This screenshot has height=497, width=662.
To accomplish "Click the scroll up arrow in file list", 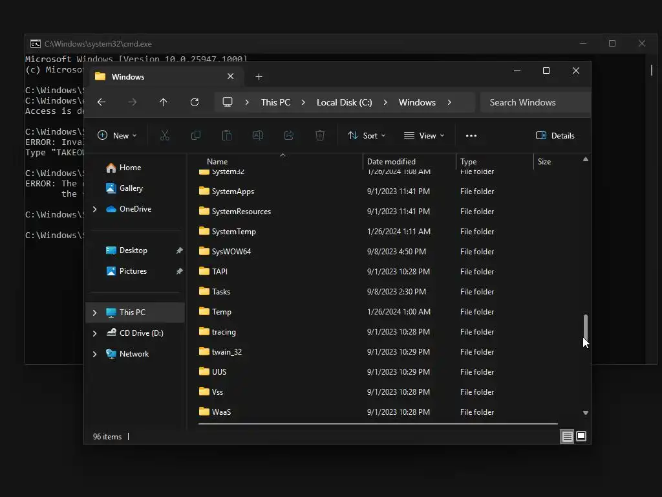I will click(586, 159).
